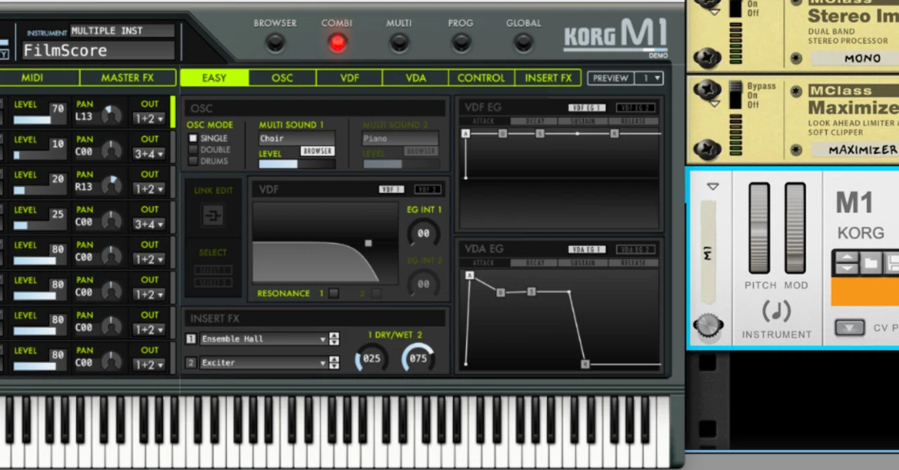Click the Maximizer bypass switch
Screen dimensions: 899x470
click(x=735, y=95)
